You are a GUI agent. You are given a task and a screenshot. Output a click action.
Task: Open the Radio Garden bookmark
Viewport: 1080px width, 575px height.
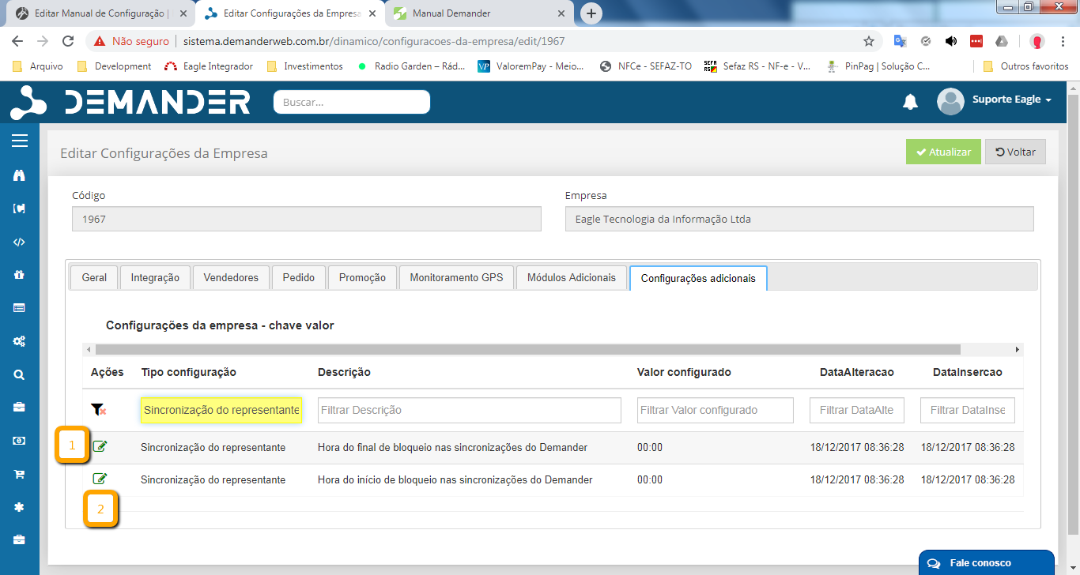pos(411,66)
